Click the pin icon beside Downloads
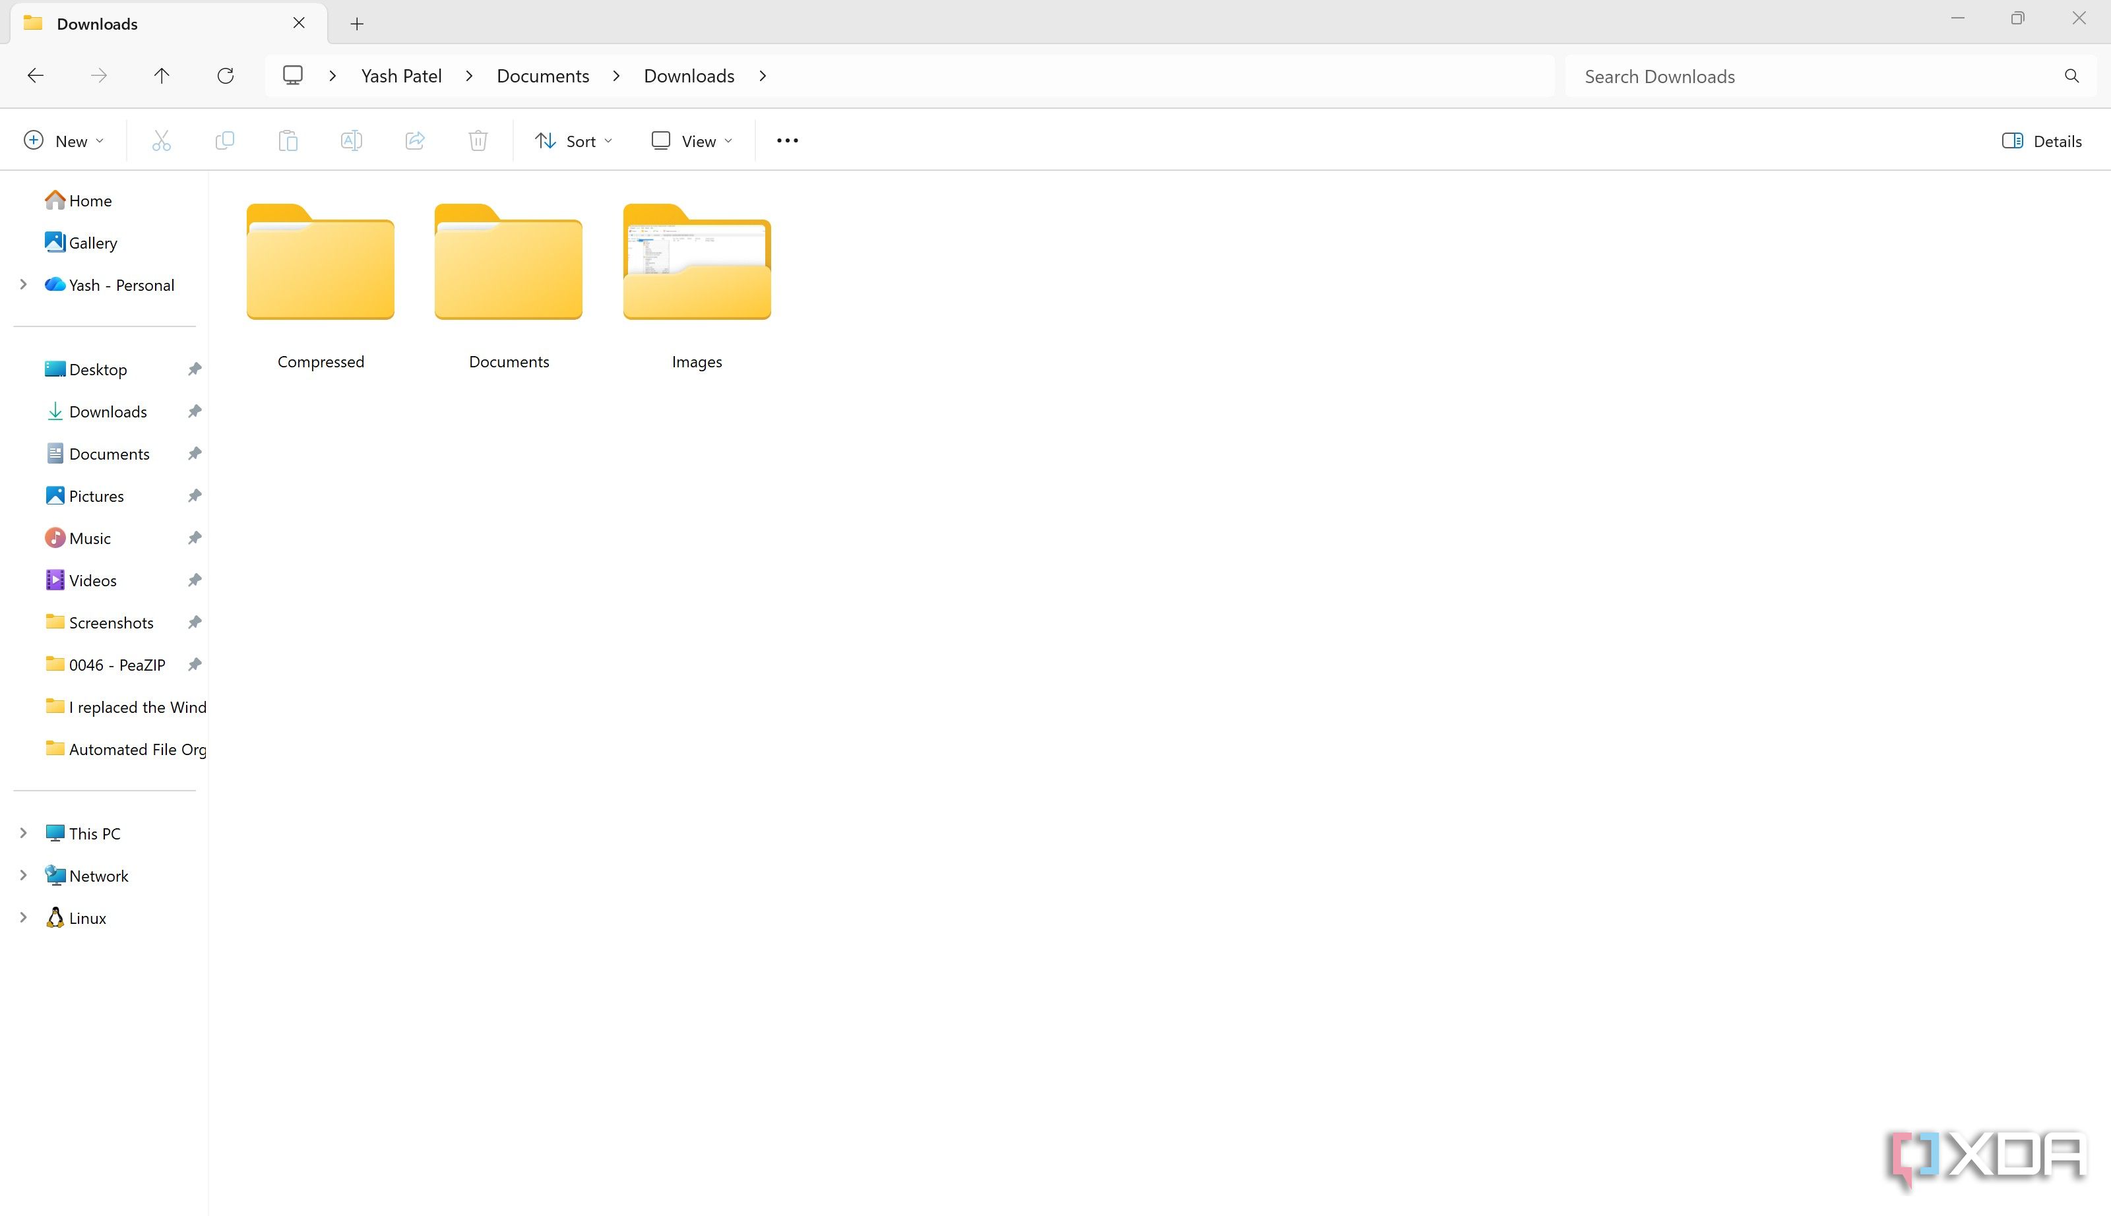 (x=195, y=411)
